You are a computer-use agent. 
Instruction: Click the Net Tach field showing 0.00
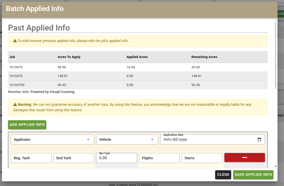(116, 158)
